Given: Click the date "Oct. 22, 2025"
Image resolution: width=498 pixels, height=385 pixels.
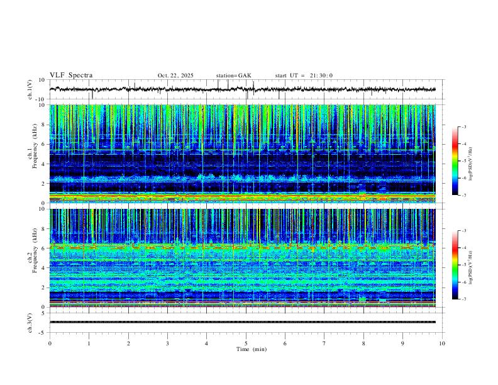Looking at the screenshot, I should click(175, 75).
